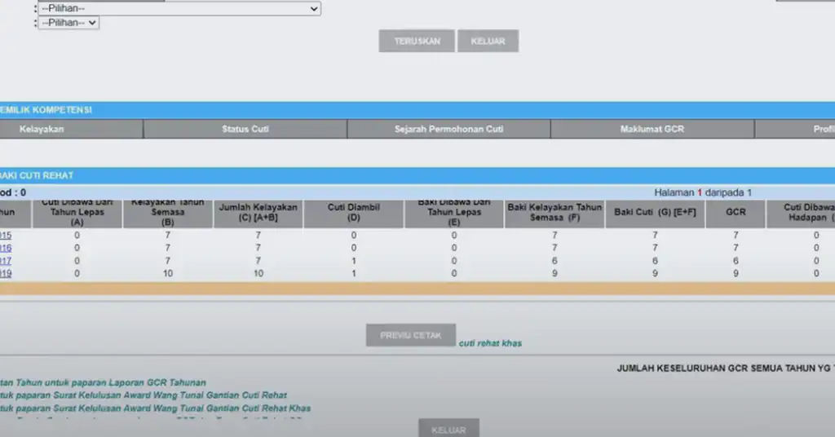Open the wide --Pilihan-- dropdown

[179, 8]
